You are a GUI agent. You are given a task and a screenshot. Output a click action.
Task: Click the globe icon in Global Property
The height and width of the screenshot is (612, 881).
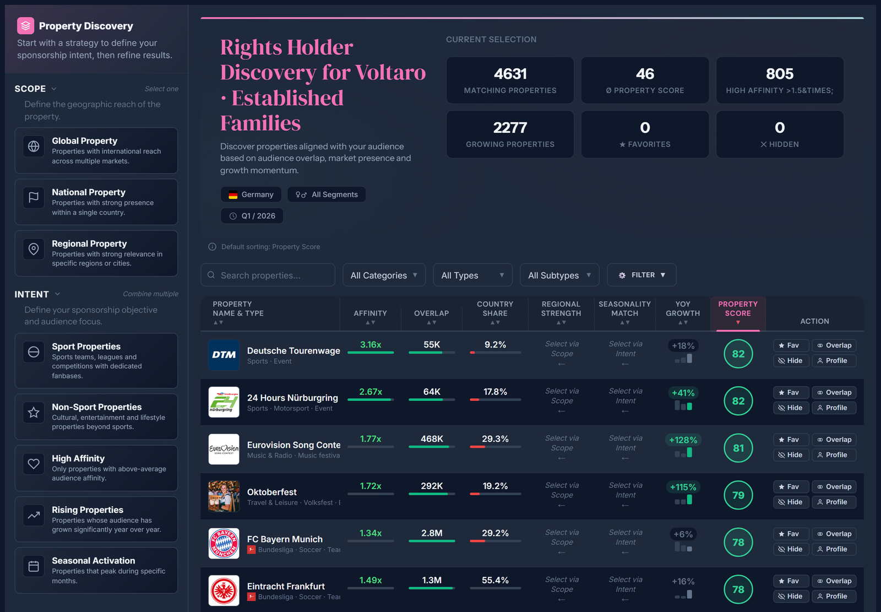point(34,146)
